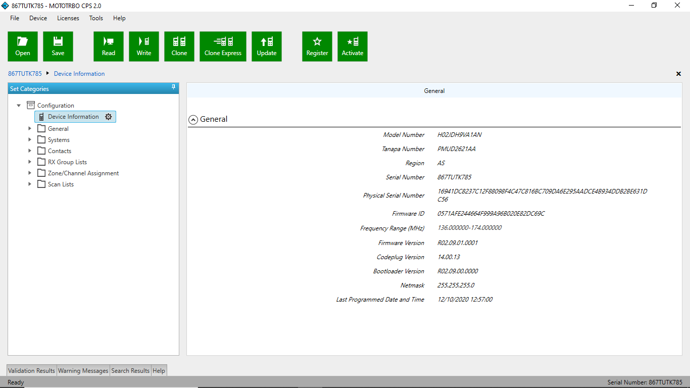Click the Firmware ID value

click(x=491, y=214)
